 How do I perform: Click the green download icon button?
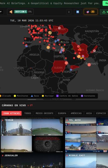tap(104, 12)
